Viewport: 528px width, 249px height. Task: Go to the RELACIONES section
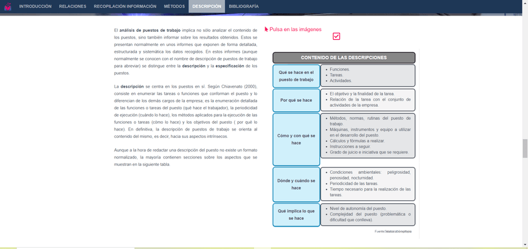click(72, 6)
